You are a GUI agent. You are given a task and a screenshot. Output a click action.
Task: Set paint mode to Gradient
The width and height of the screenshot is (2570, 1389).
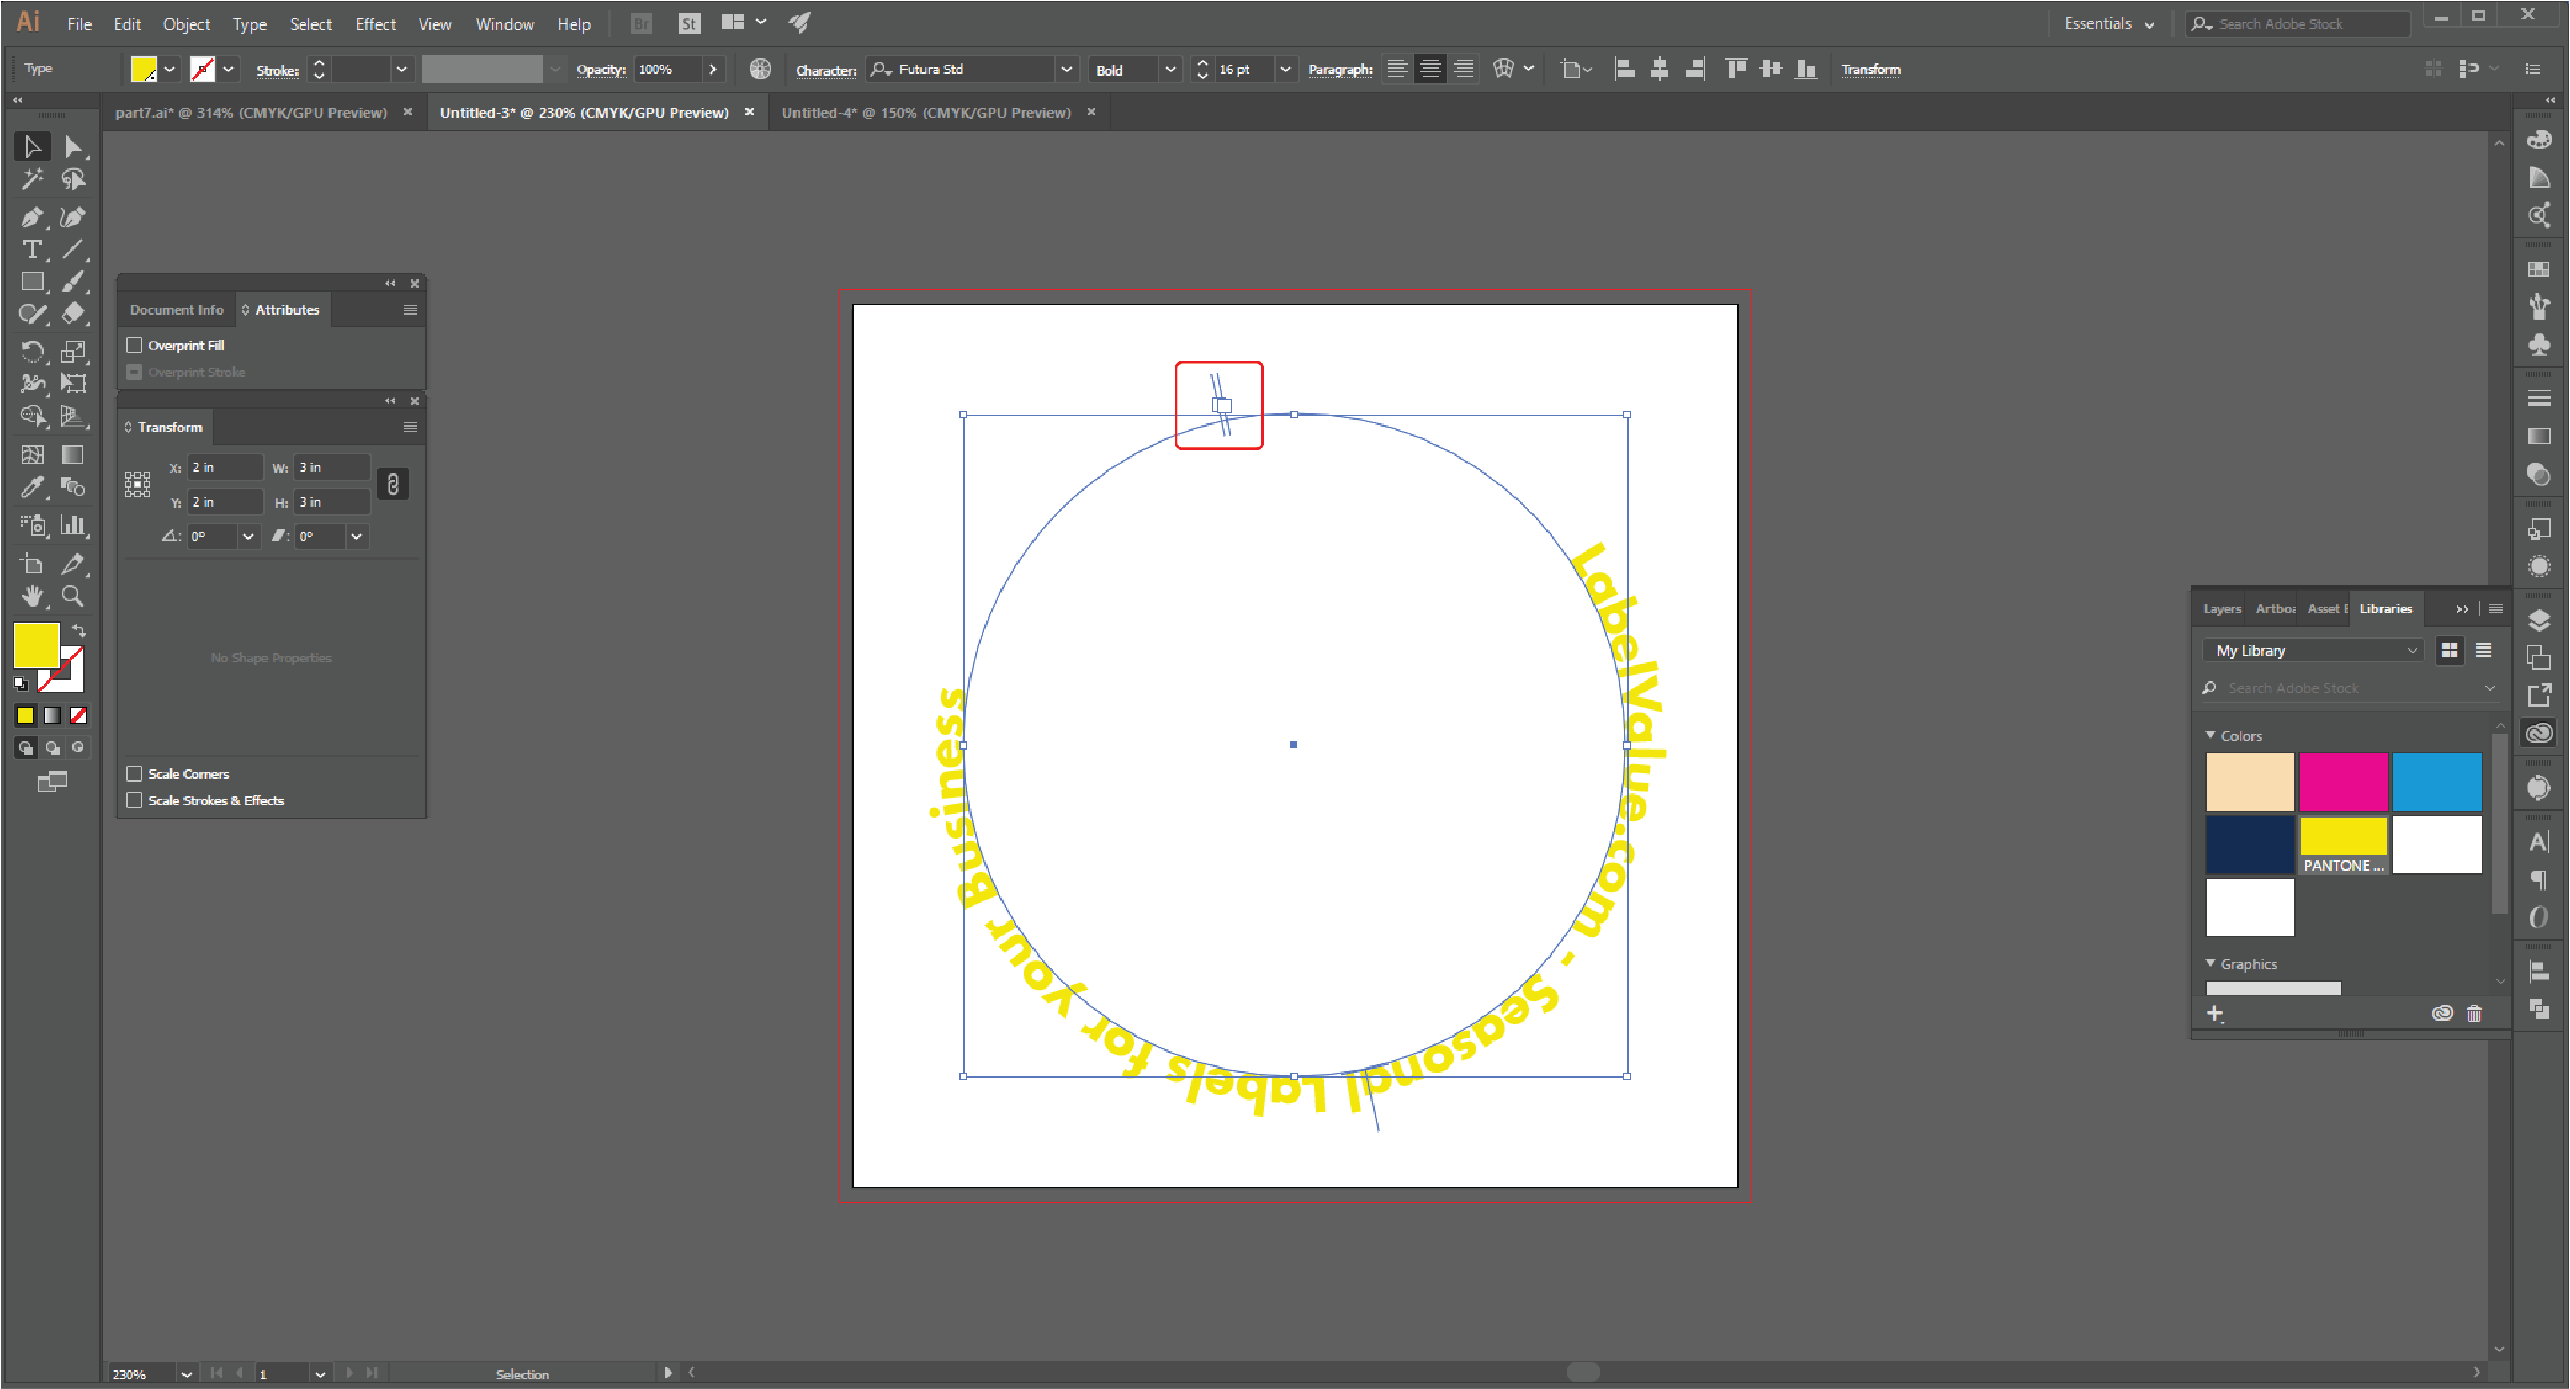(52, 715)
